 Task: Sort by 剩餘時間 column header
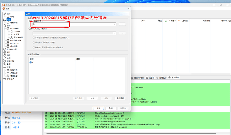pos(206,21)
